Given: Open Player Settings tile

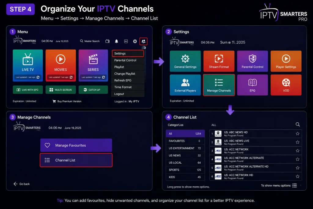Looking at the screenshot, I should [286, 61].
